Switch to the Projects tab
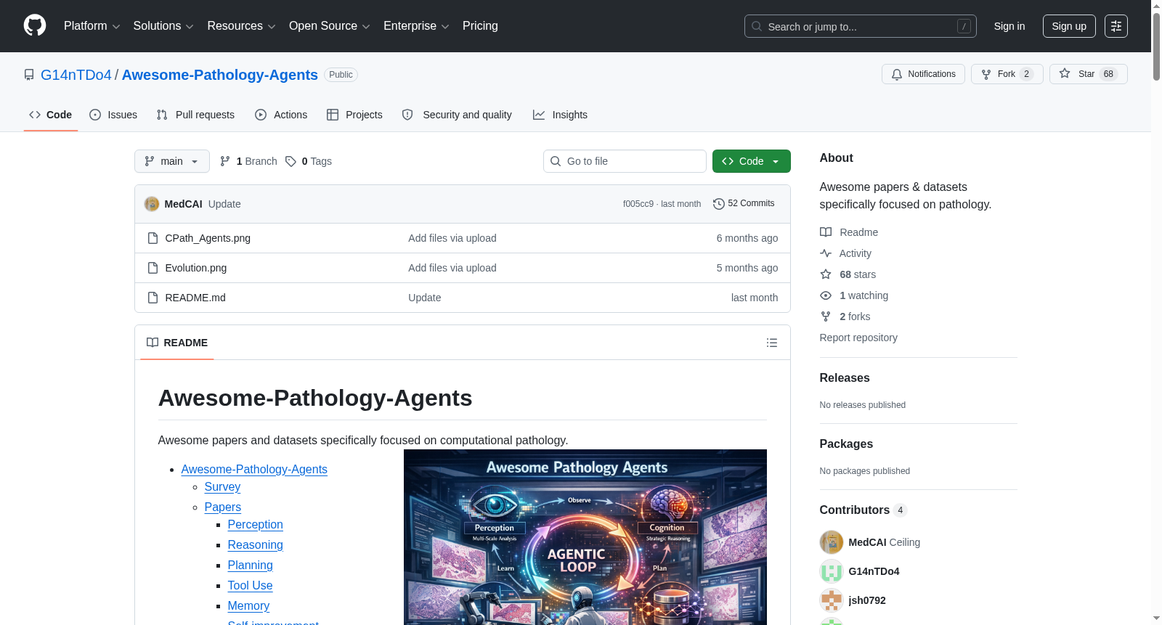 pos(354,115)
